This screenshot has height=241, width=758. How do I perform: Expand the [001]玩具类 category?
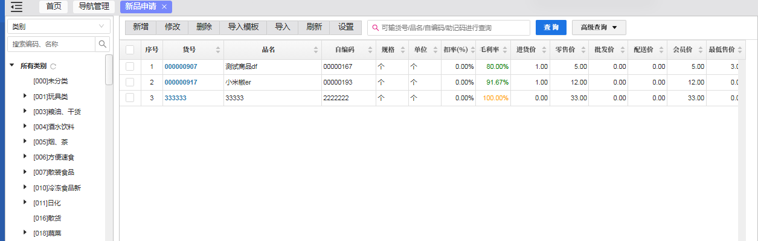point(25,96)
